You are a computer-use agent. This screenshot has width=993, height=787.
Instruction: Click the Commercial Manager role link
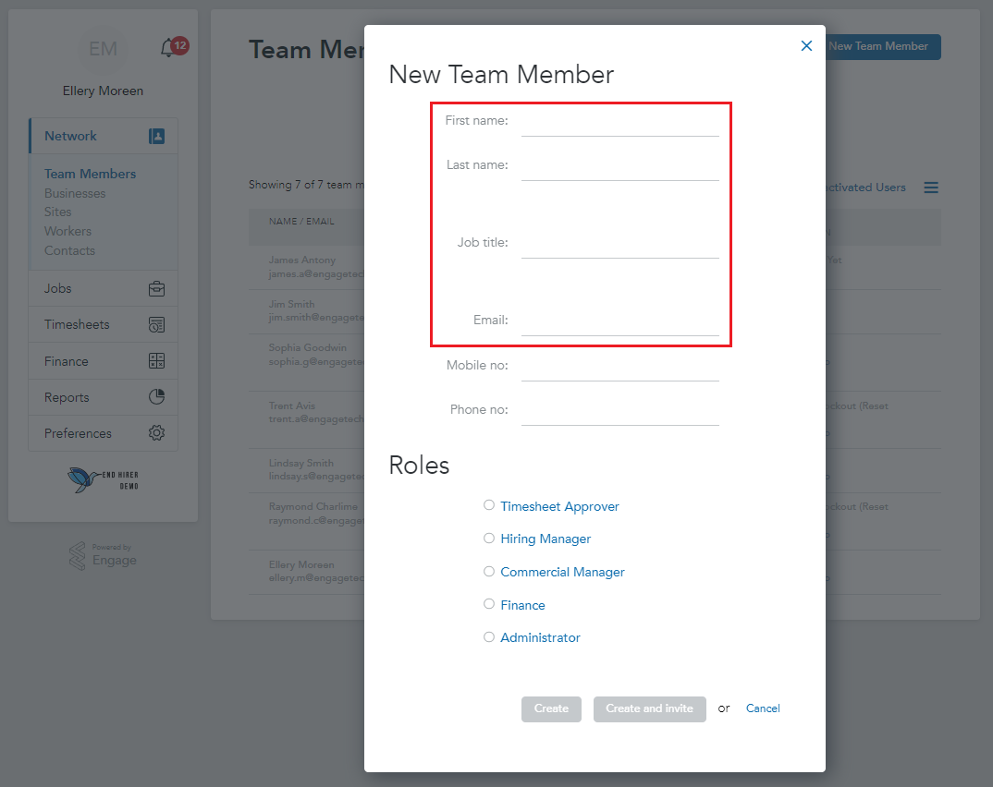pos(562,572)
